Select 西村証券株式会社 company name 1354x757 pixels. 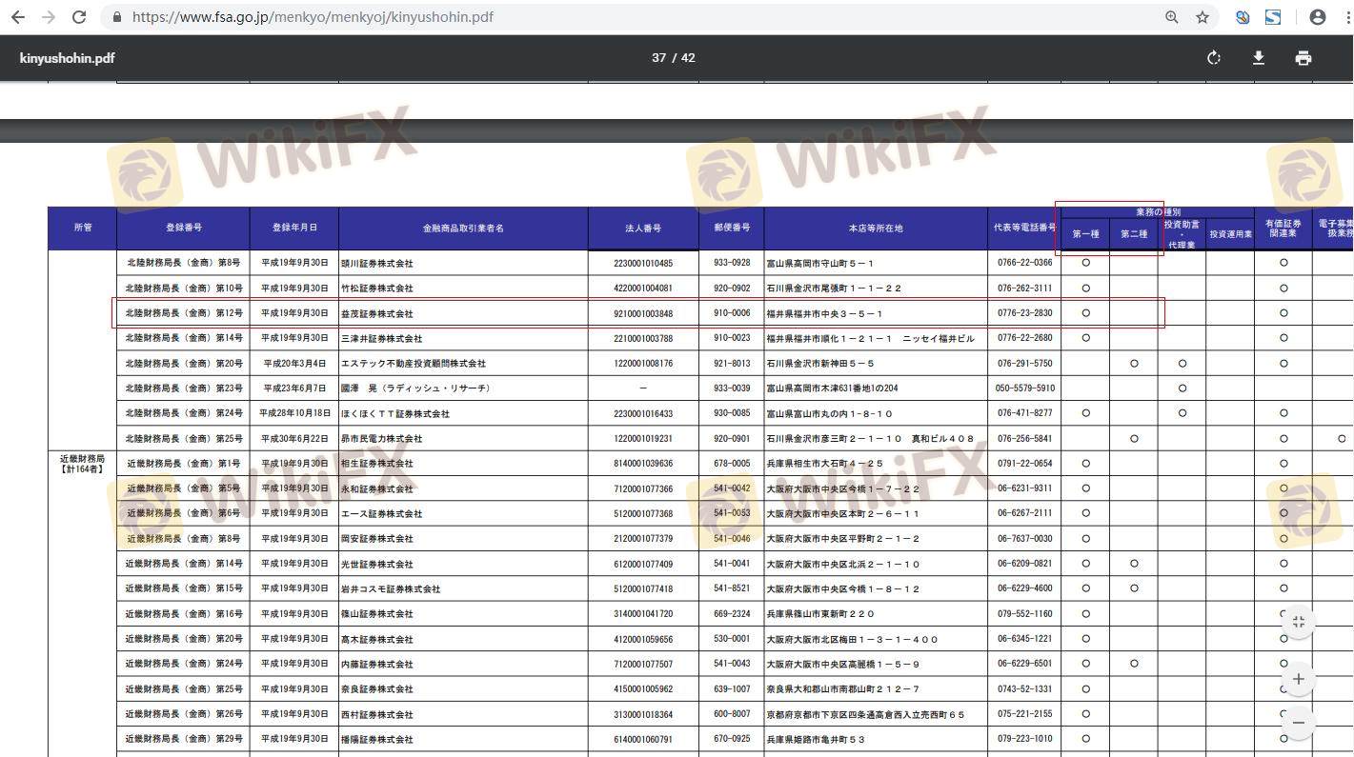377,714
